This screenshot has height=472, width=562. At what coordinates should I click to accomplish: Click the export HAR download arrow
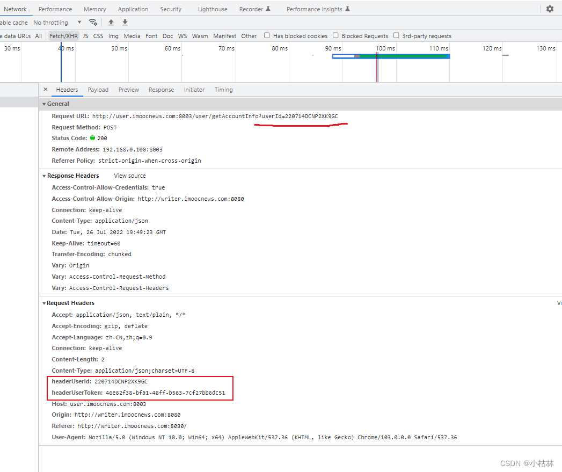[125, 23]
